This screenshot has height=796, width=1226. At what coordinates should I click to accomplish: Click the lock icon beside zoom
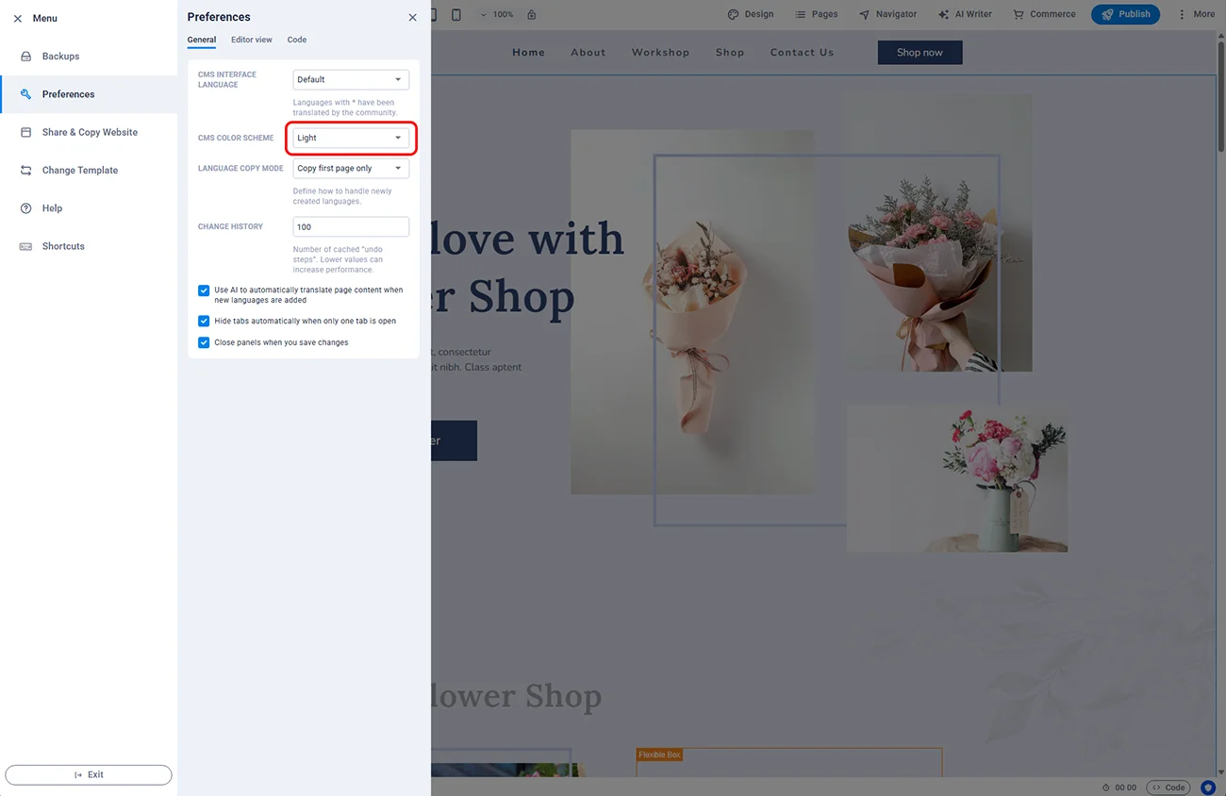click(x=532, y=14)
